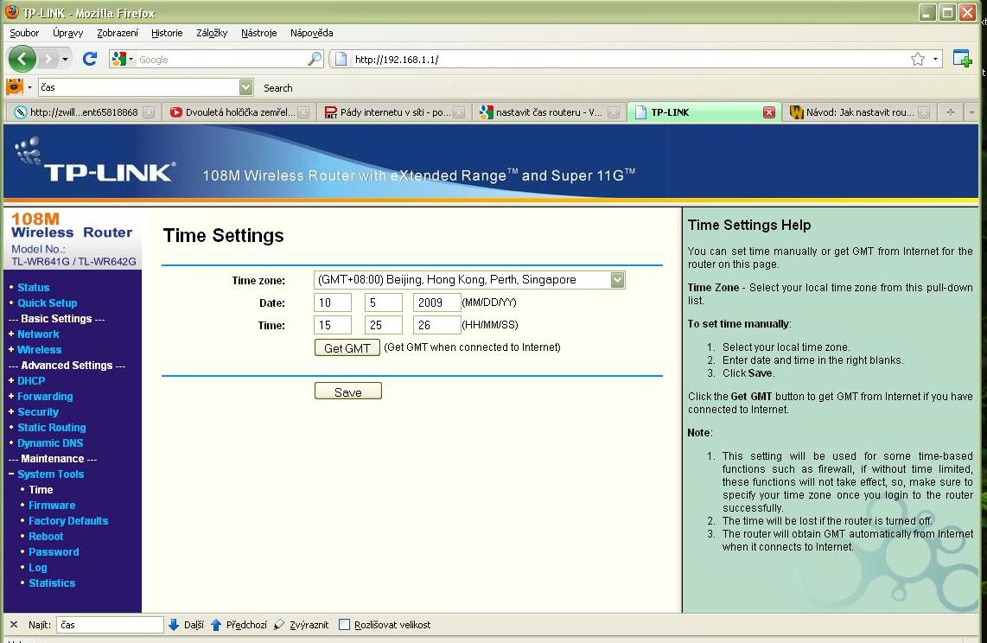Switch to the 'nastavit čas routeru' tab

[x=550, y=112]
